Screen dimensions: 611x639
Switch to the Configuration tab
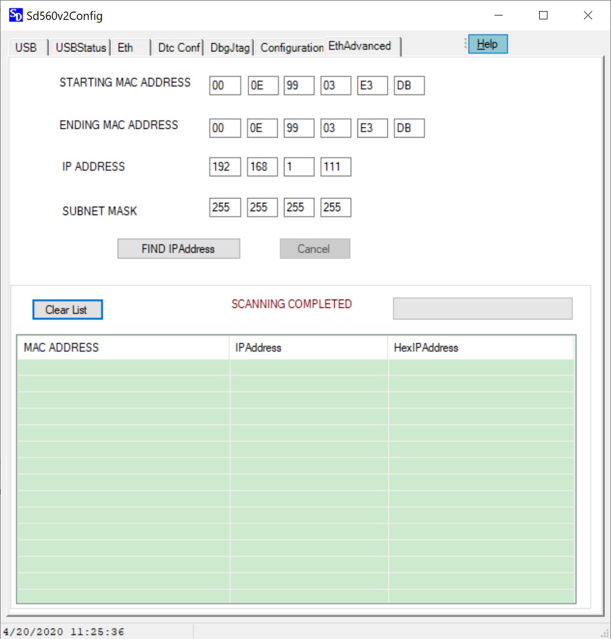click(x=290, y=48)
